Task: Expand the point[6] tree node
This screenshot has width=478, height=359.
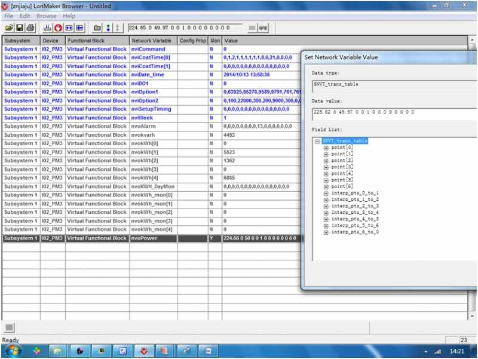Action: 326,187
